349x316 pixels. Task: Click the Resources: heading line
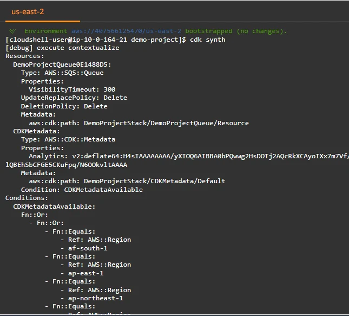click(25, 56)
